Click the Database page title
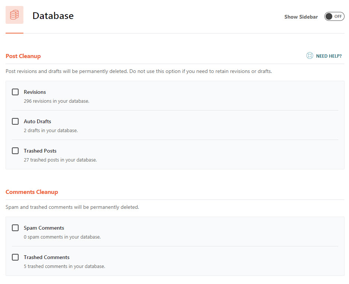This screenshot has height=284, width=349. [x=53, y=16]
